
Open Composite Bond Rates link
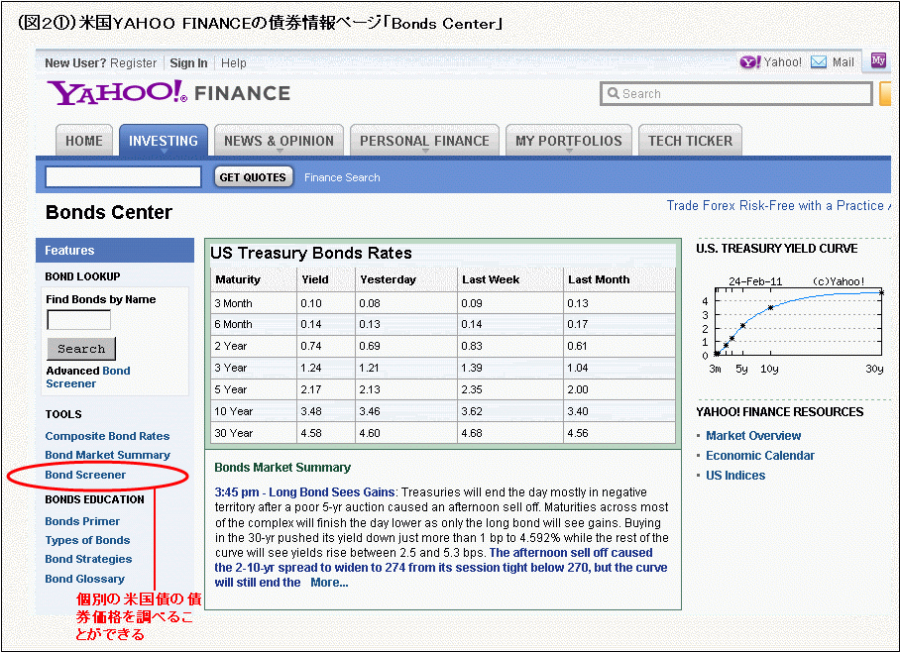click(107, 436)
